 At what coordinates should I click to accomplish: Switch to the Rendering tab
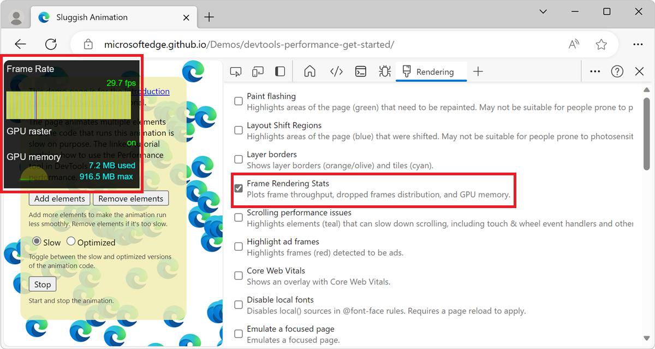pyautogui.click(x=431, y=72)
